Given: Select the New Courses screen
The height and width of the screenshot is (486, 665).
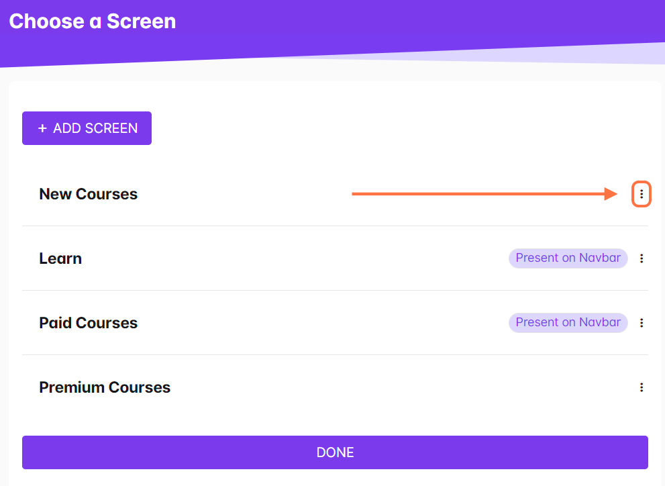Looking at the screenshot, I should [88, 194].
